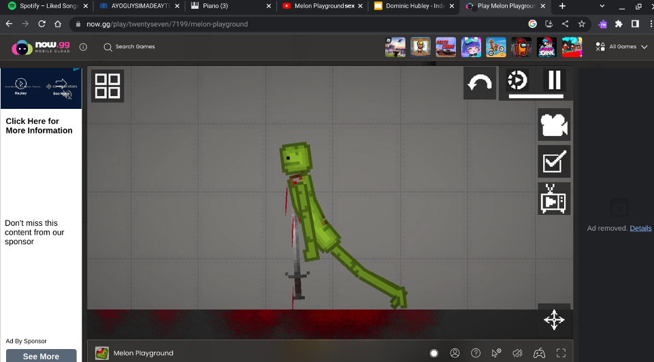Click the info icon beside now.gg logo
654x362 pixels.
[x=83, y=47]
